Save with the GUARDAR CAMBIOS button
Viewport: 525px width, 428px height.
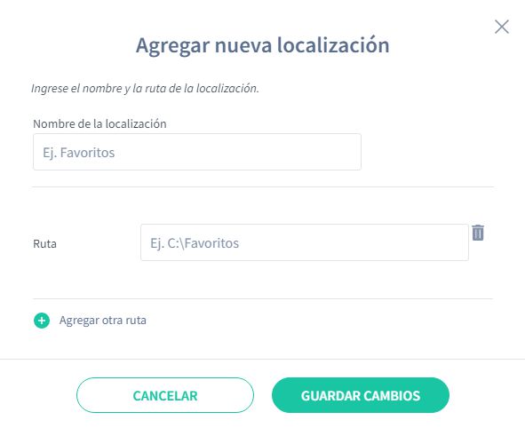point(361,395)
